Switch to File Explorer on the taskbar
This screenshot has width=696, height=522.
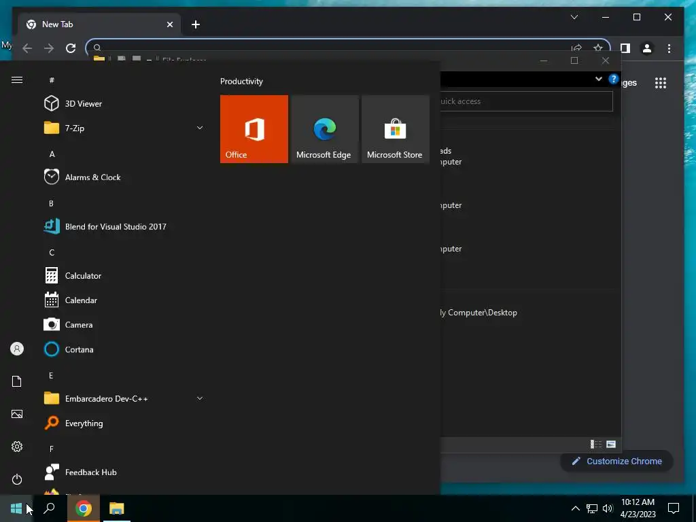[x=117, y=508]
